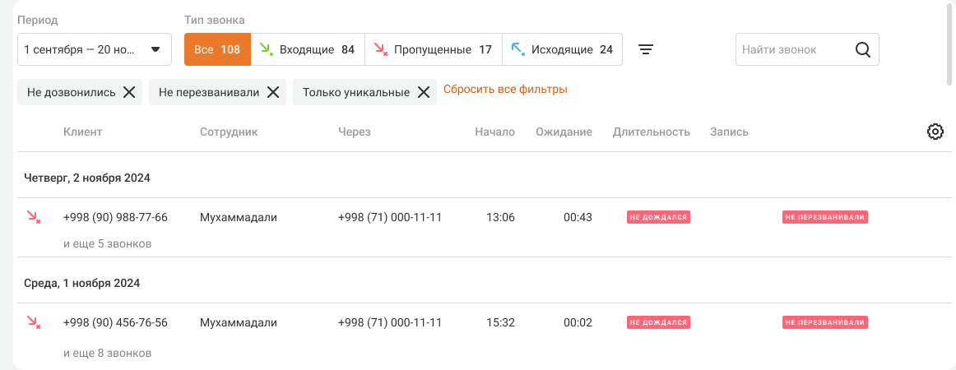The image size is (956, 370).
Task: Switch to 'Входящие 84' calls tab
Action: (307, 49)
